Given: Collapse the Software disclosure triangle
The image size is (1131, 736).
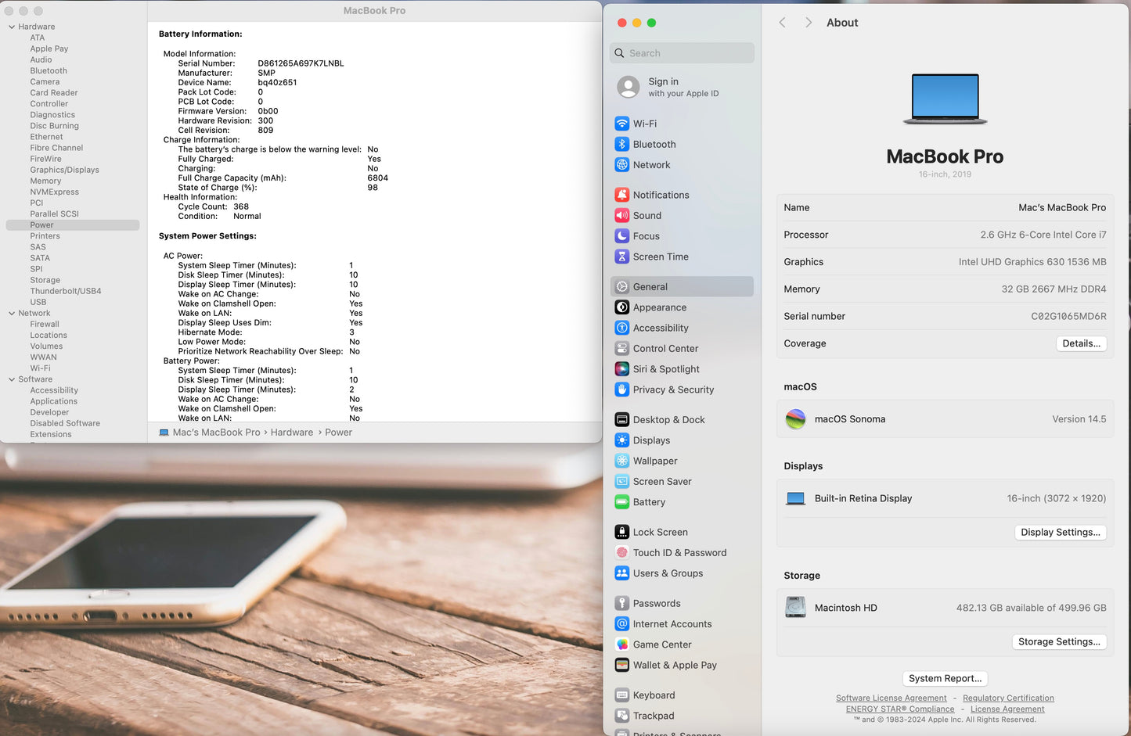Looking at the screenshot, I should pos(12,379).
